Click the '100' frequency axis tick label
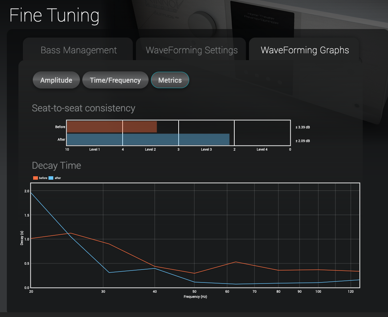388x317 pixels. [318, 291]
